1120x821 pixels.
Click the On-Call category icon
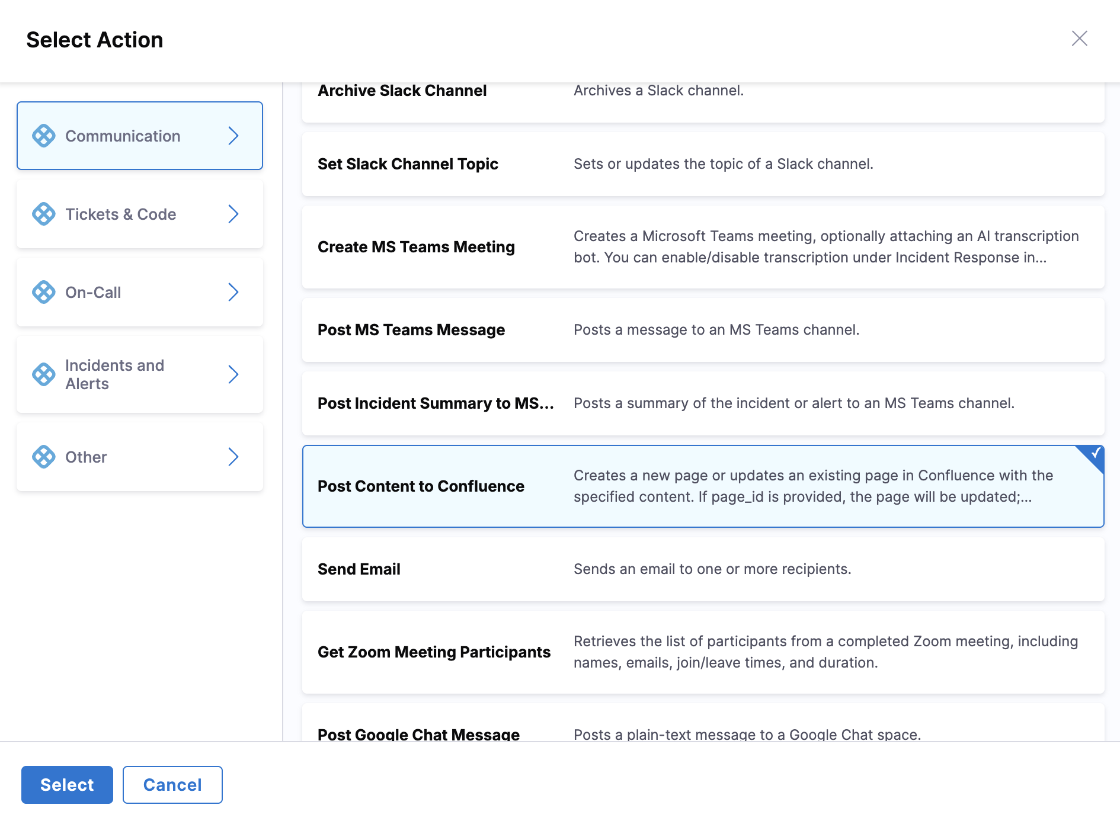[44, 292]
